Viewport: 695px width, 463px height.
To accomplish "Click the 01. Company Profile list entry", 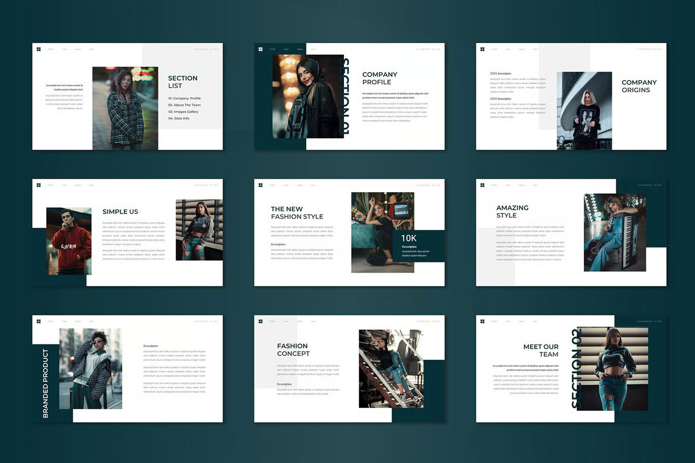I will (x=185, y=98).
